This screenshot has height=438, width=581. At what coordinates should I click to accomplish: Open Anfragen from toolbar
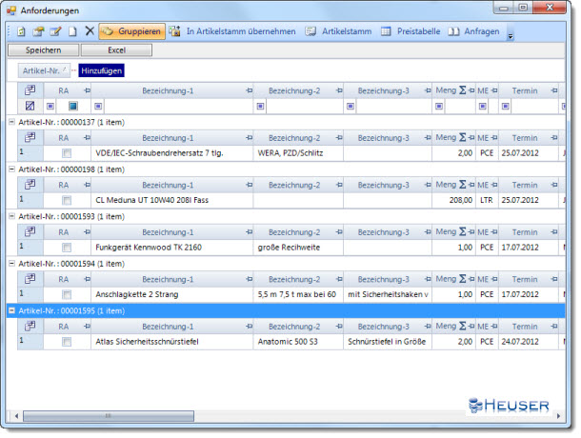point(473,31)
